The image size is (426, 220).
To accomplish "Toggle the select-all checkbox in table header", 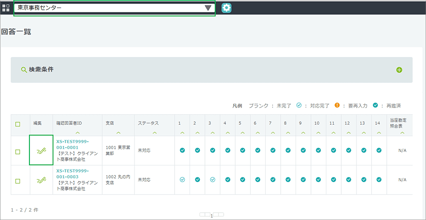I will (x=17, y=124).
